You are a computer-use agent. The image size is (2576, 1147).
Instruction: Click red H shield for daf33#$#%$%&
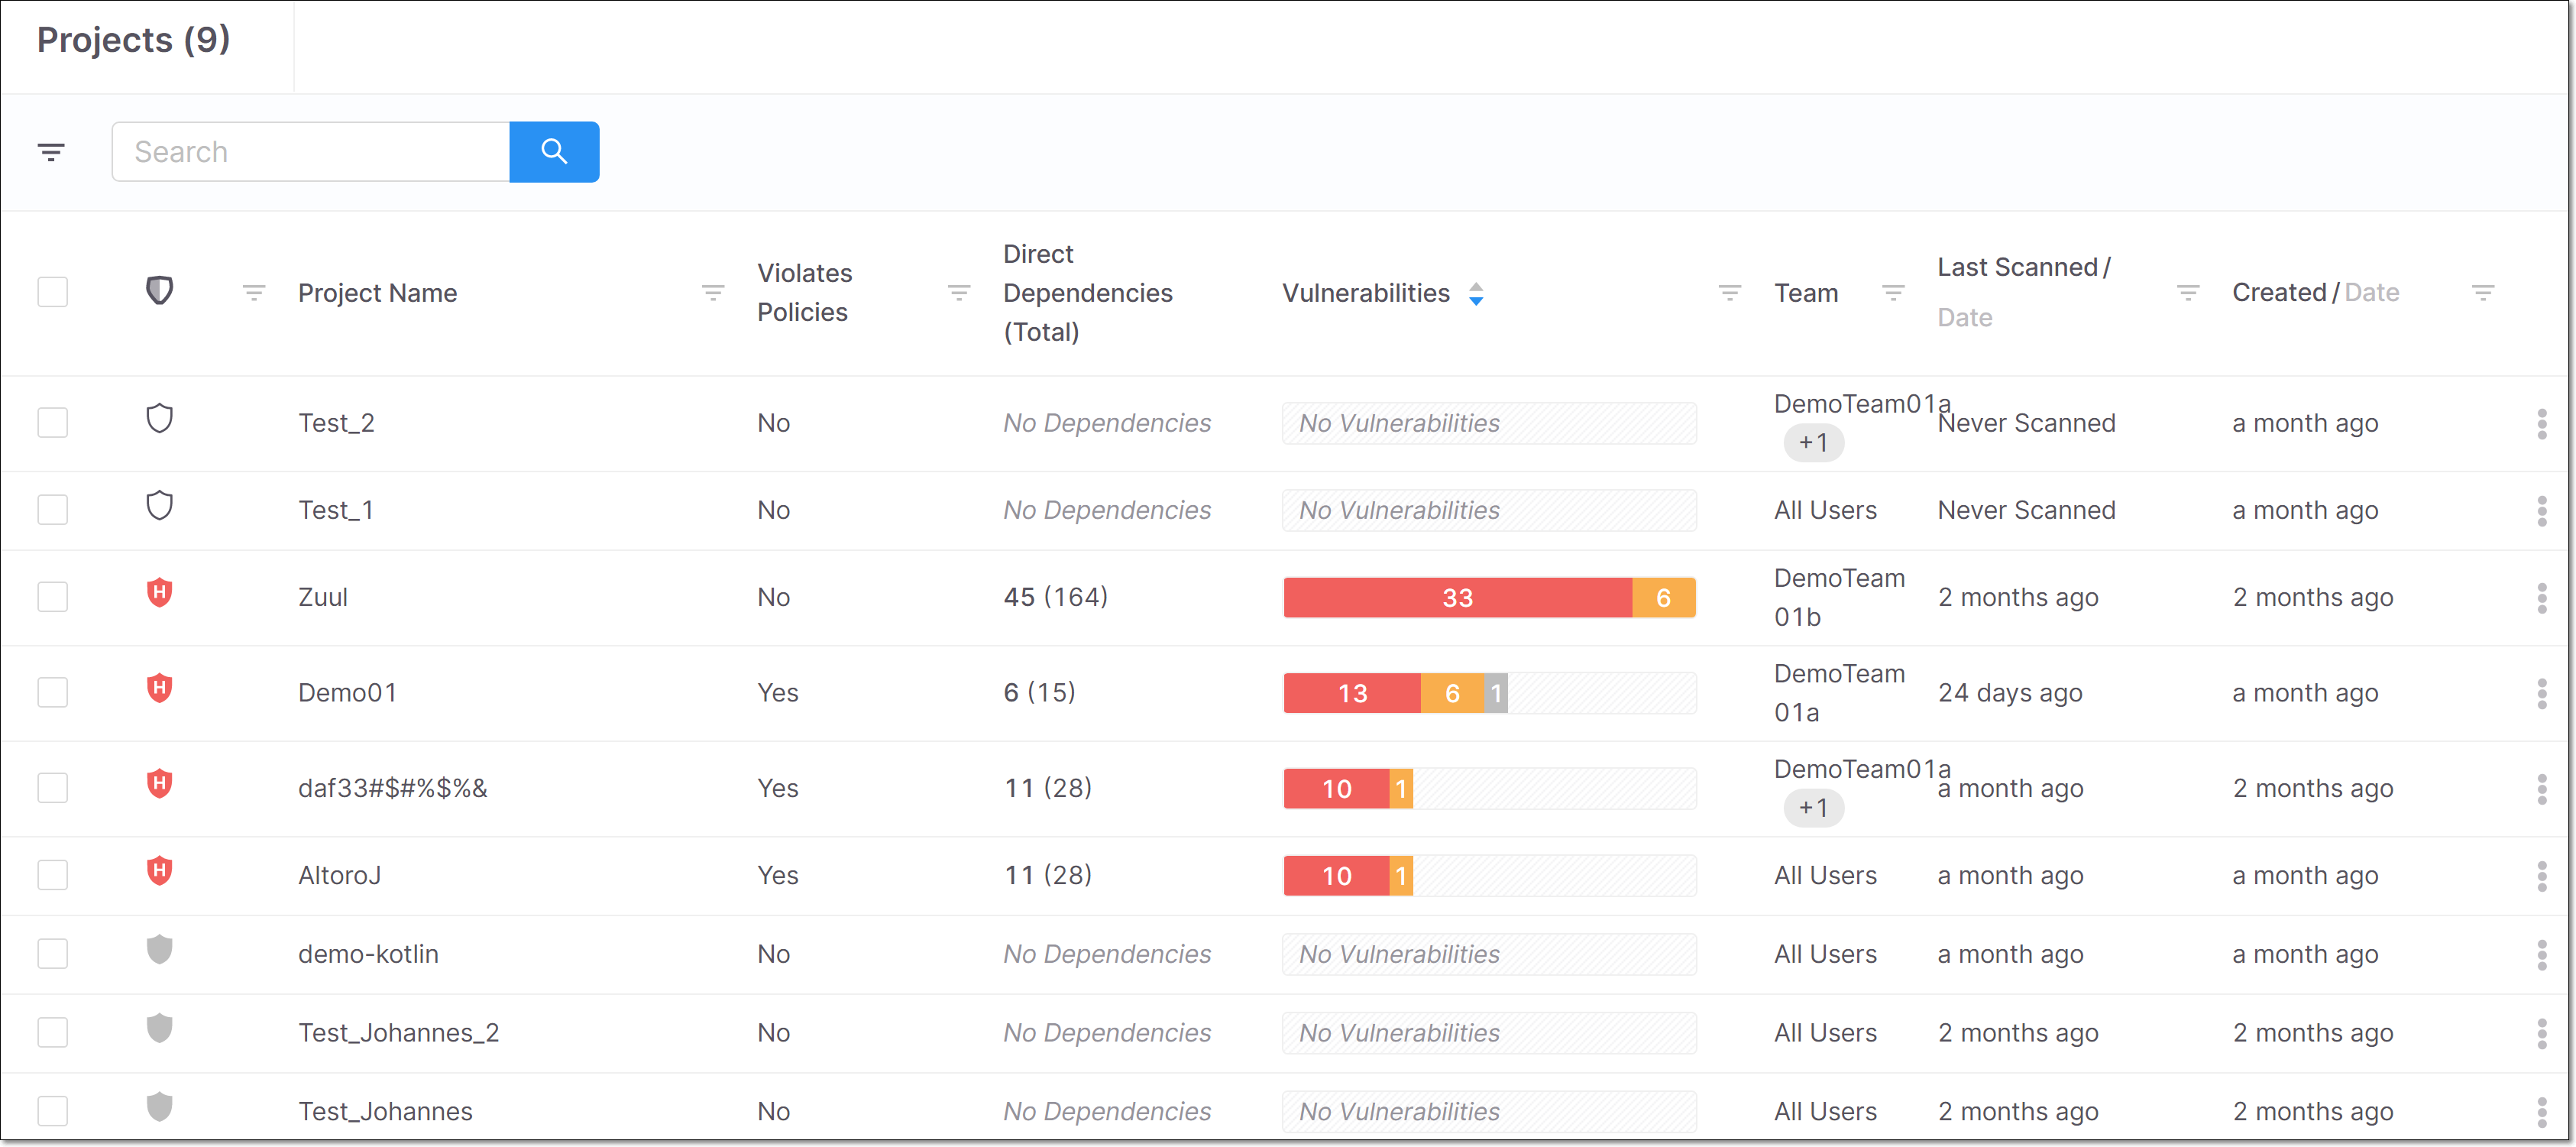[160, 783]
